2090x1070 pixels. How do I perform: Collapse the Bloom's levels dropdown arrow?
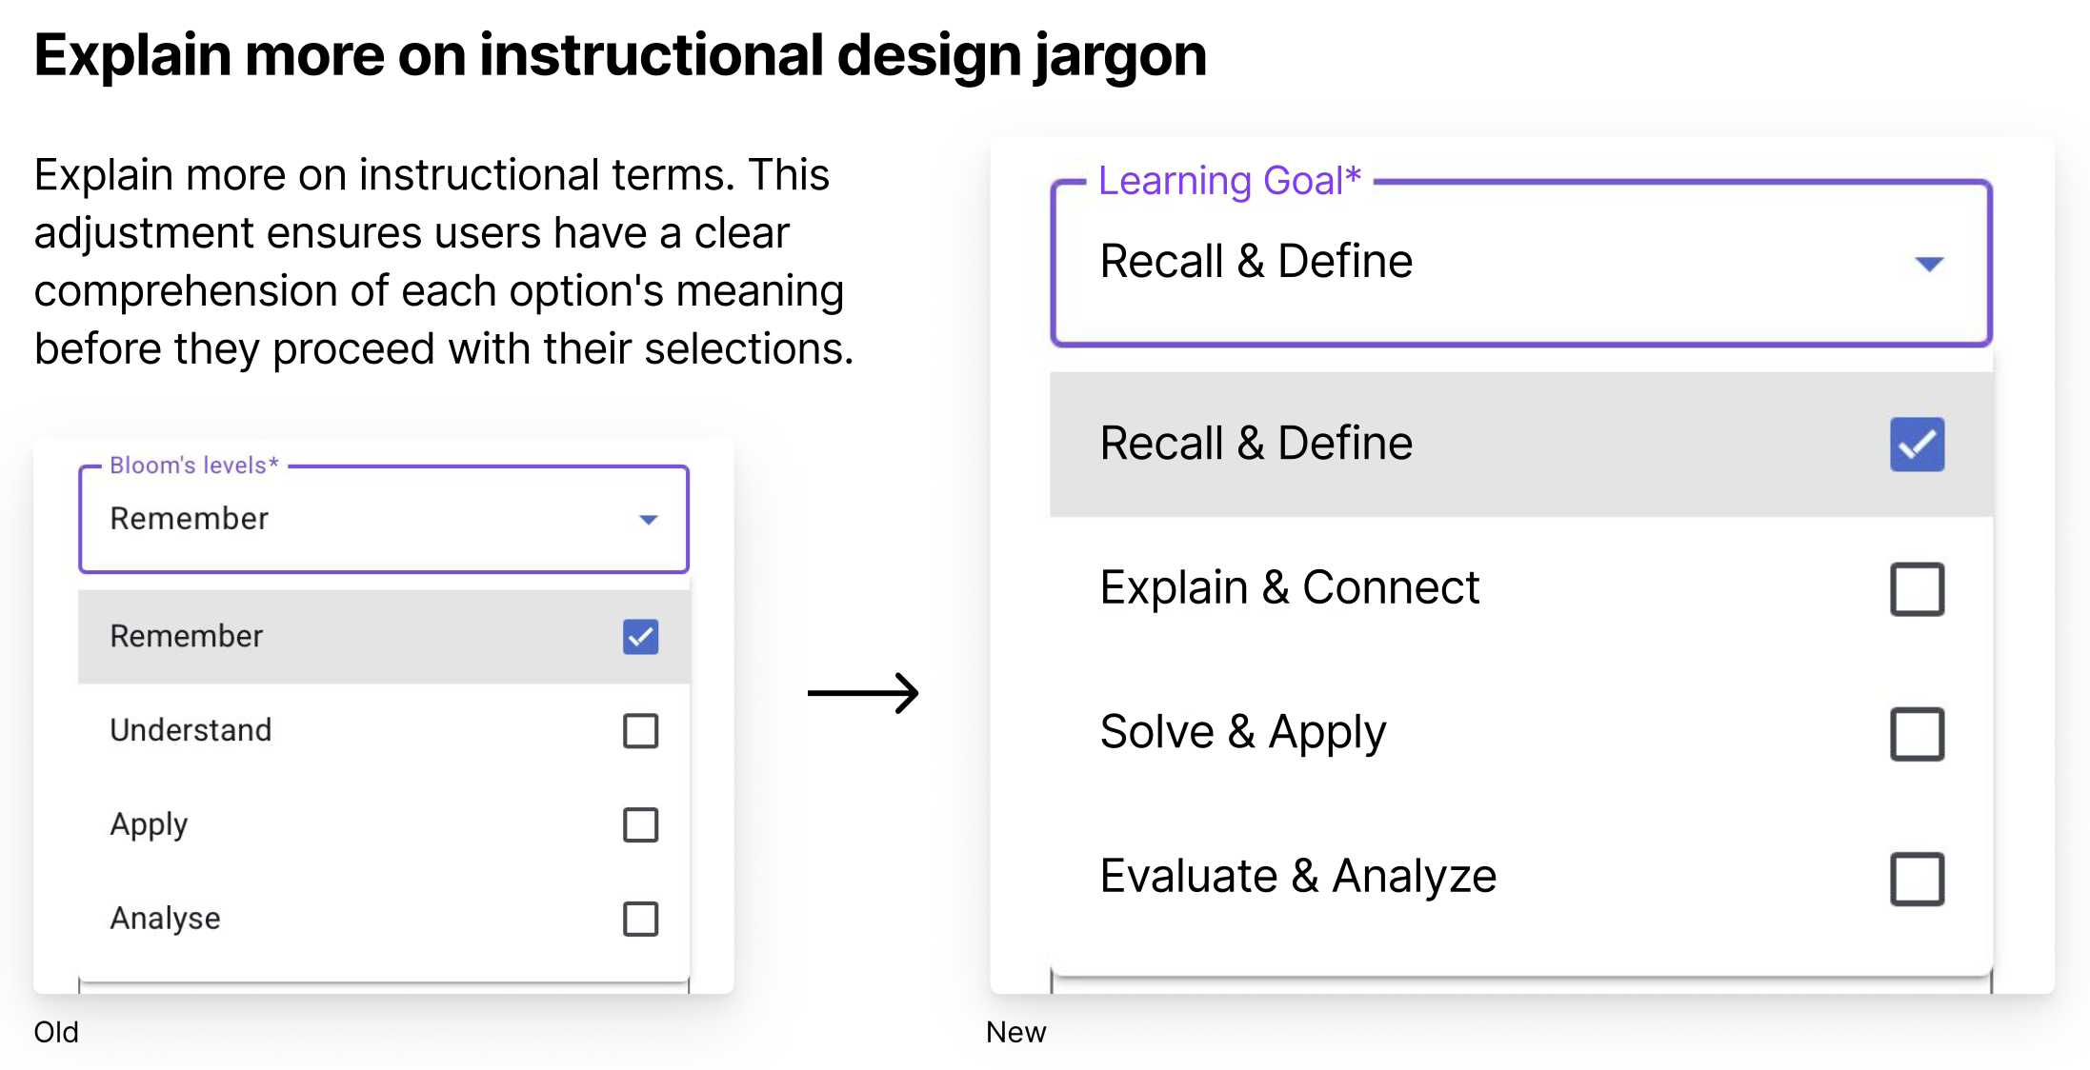coord(649,520)
